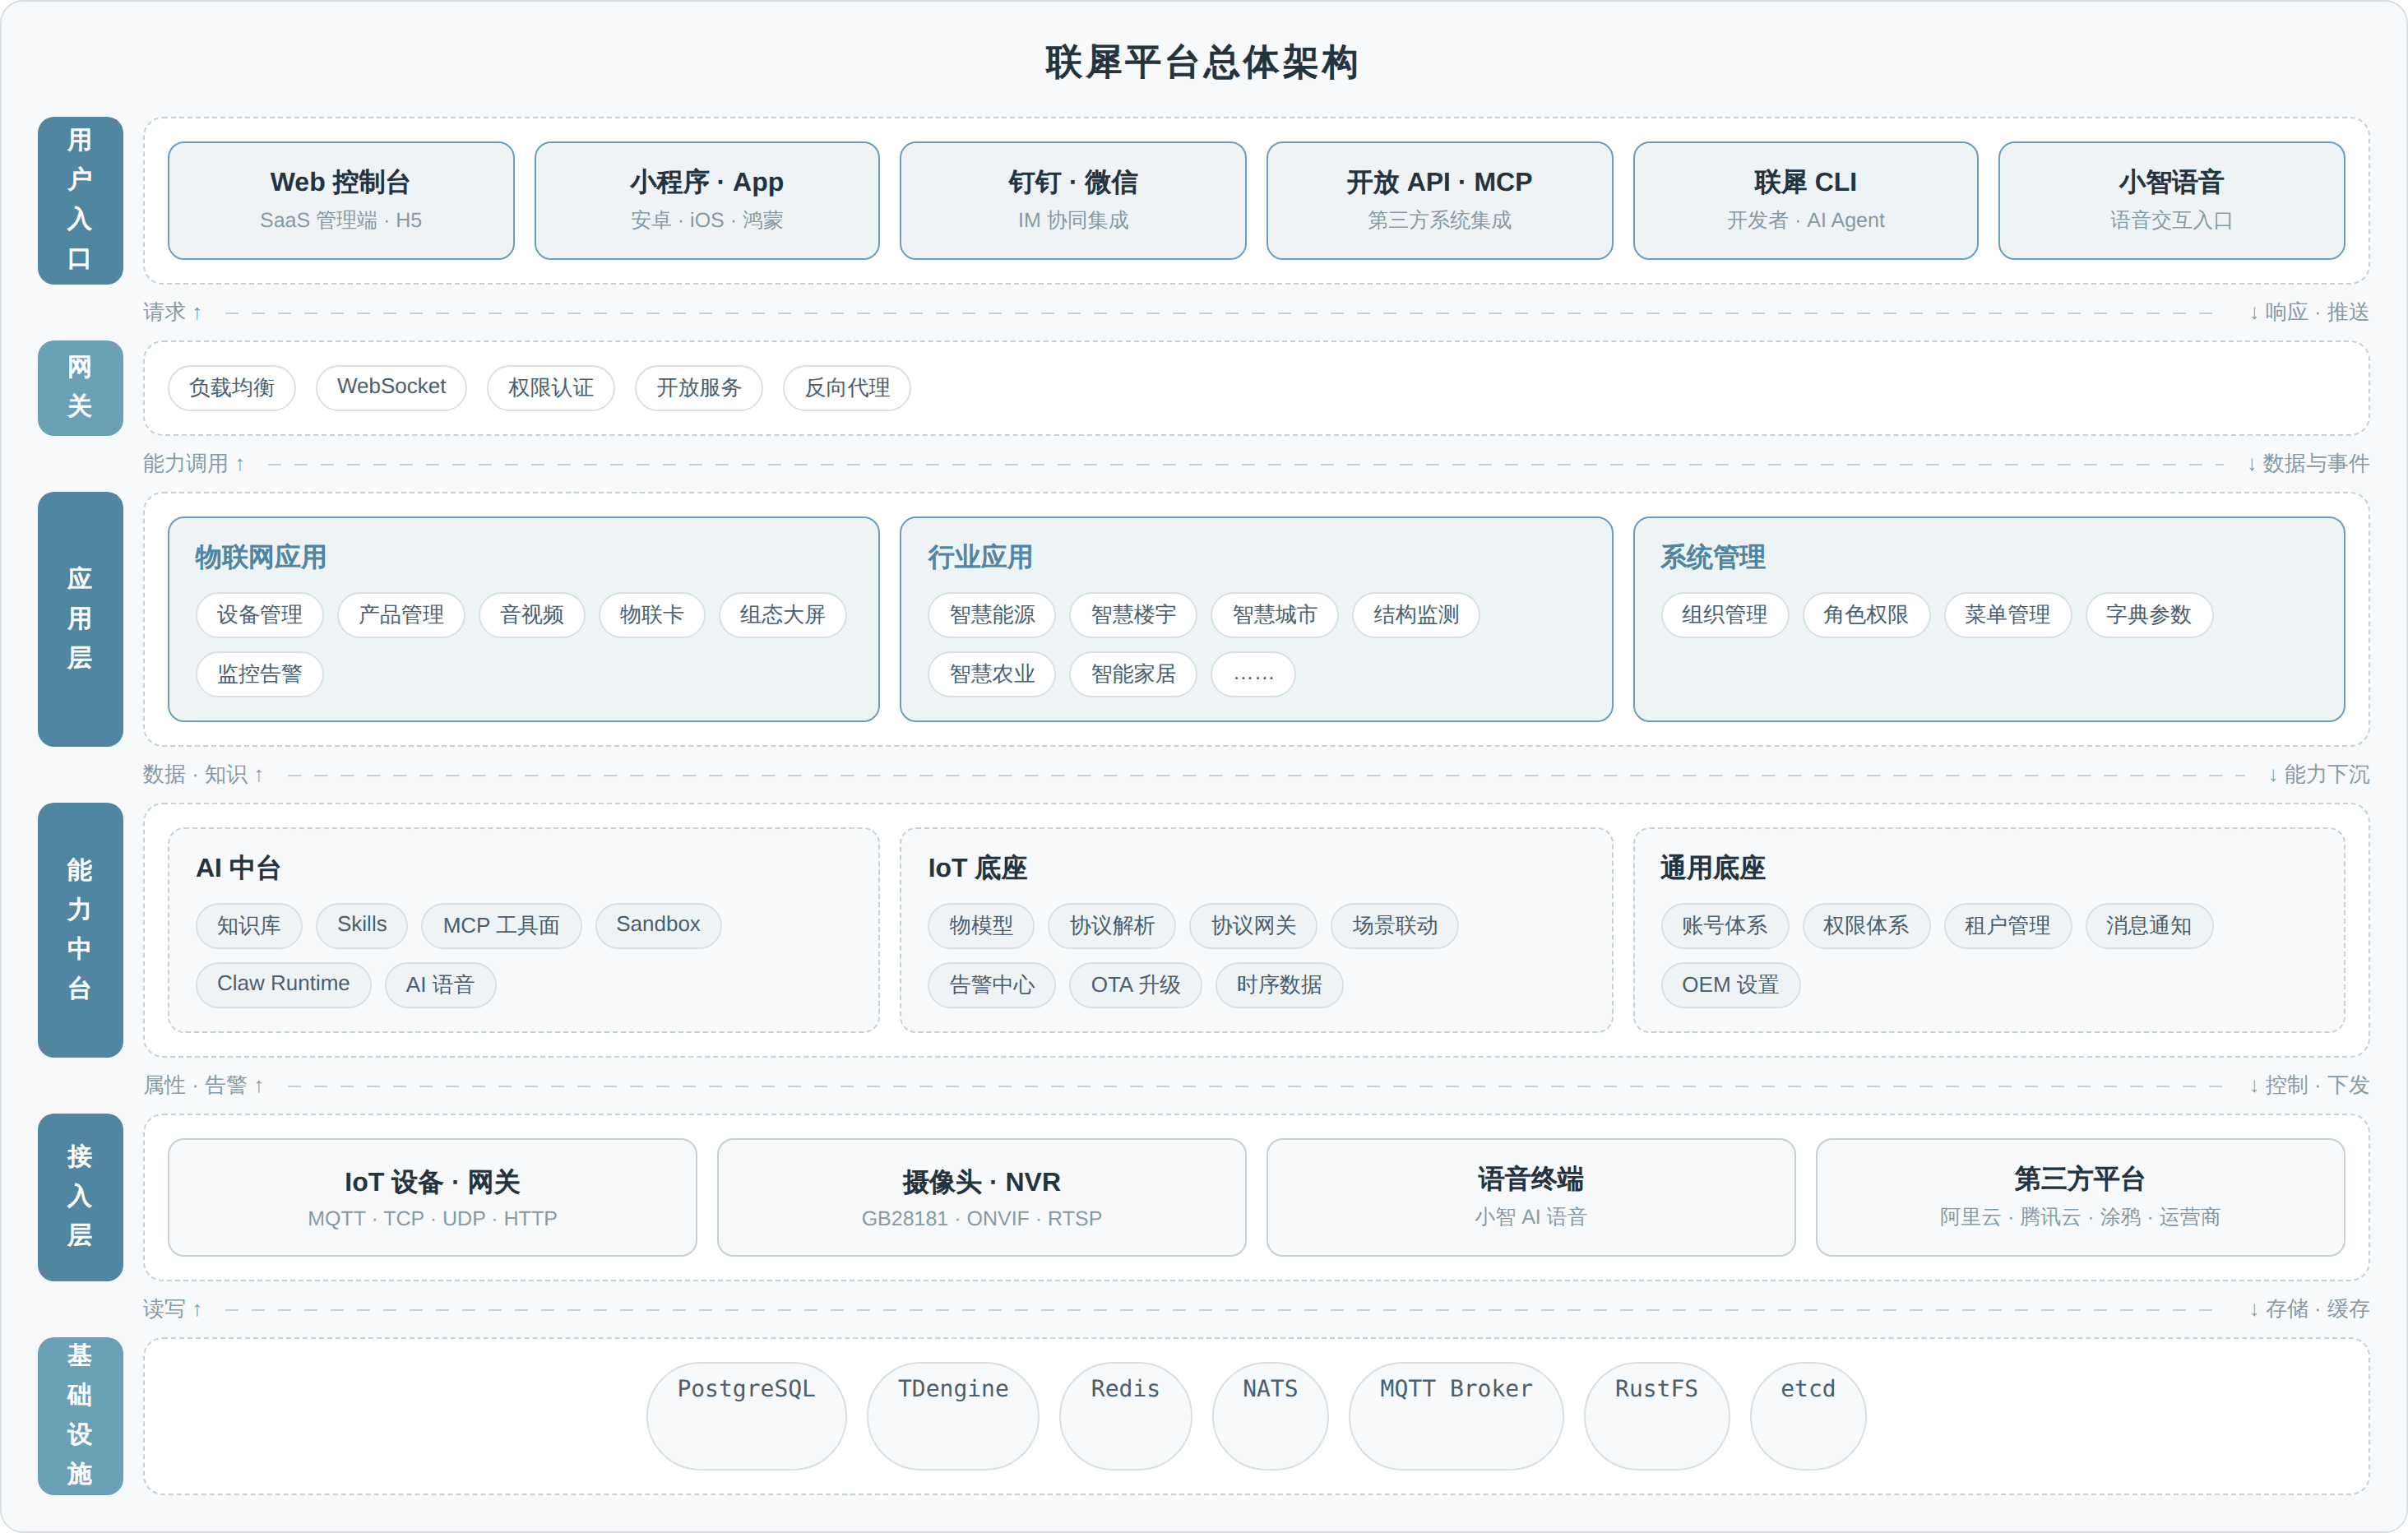This screenshot has height=1533, width=2408.
Task: Select 智慧能源 under 行业应用
Action: [992, 615]
